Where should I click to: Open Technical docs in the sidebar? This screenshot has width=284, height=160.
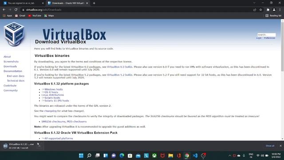click(x=16, y=81)
